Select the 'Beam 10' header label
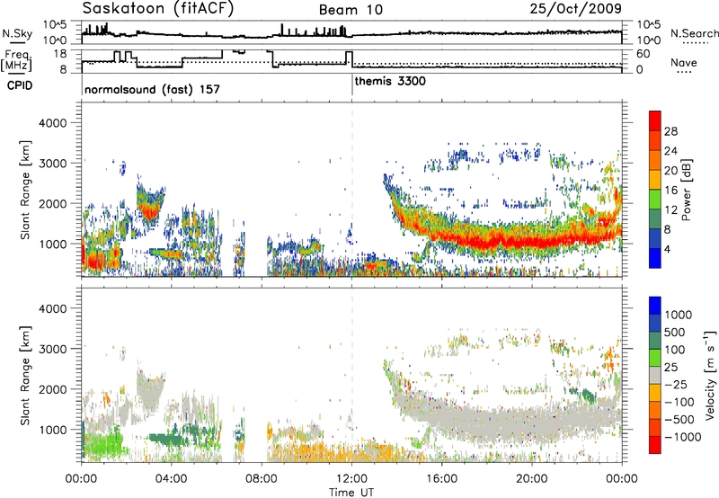Viewport: 719px width, 498px height. 351,10
